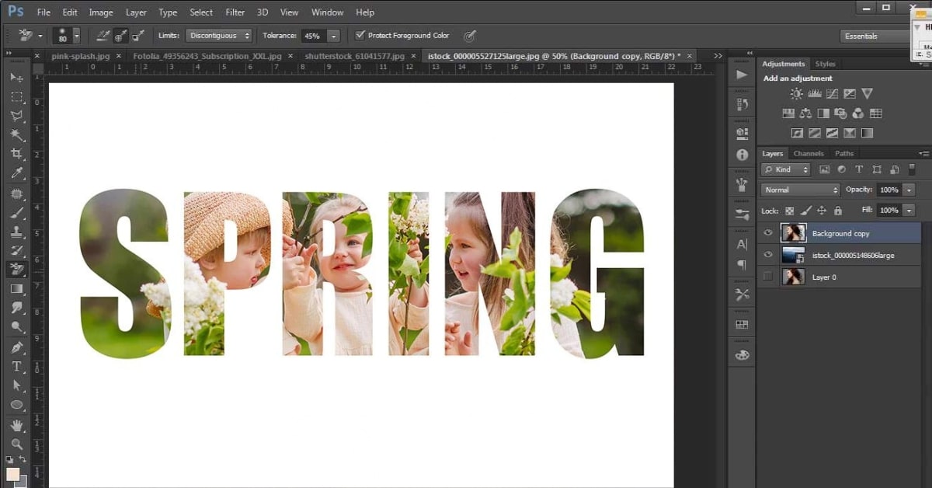
Task: Switch to the Paths tab
Action: [844, 153]
